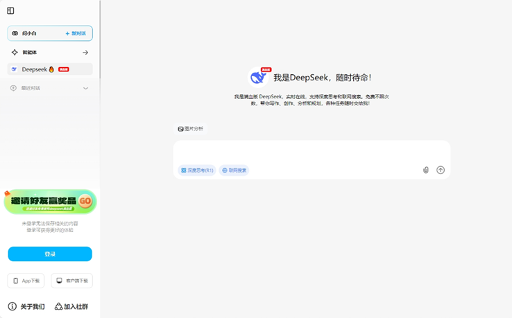Image resolution: width=512 pixels, height=318 pixels.
Task: Collapse the sidebar with the panel icon
Action: pos(10,11)
